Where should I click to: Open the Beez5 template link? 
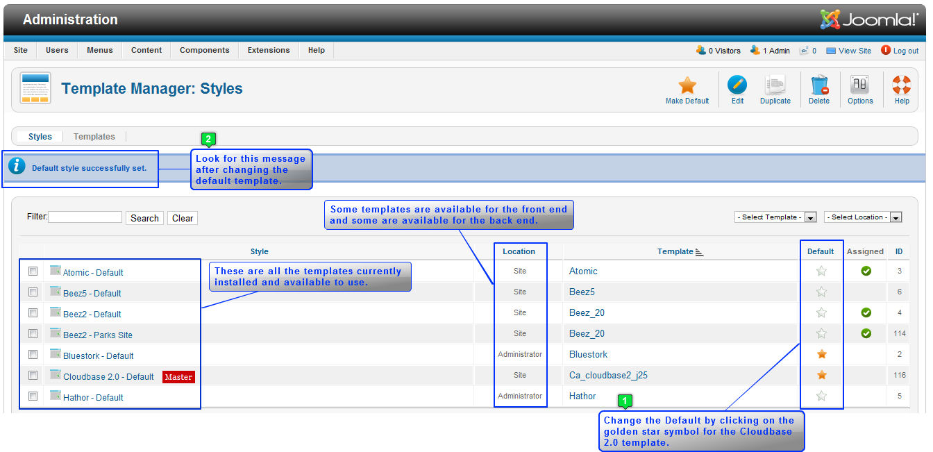(x=582, y=292)
